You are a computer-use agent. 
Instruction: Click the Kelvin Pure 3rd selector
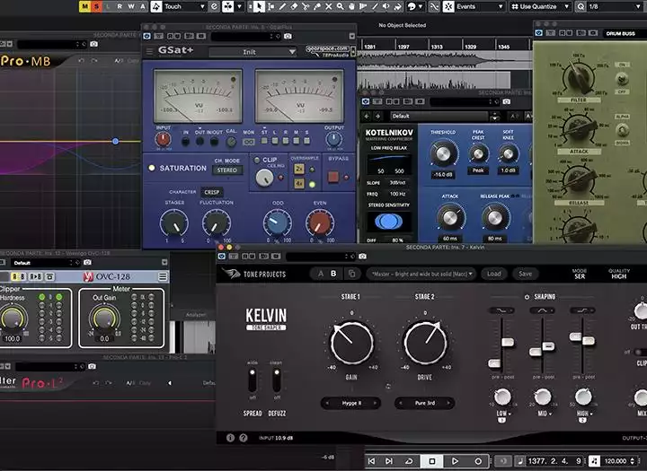[424, 403]
